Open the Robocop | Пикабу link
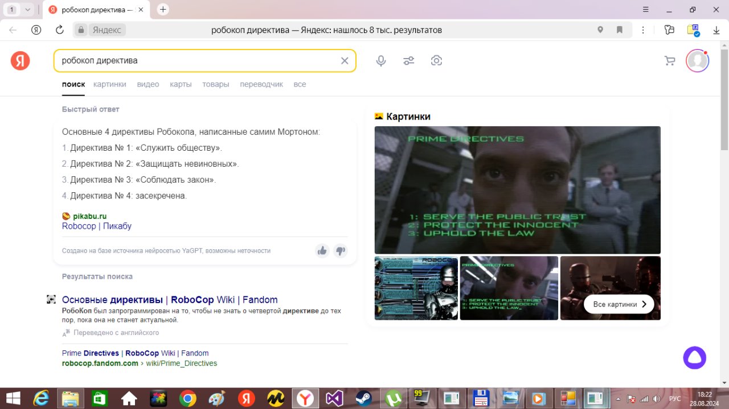 [97, 226]
